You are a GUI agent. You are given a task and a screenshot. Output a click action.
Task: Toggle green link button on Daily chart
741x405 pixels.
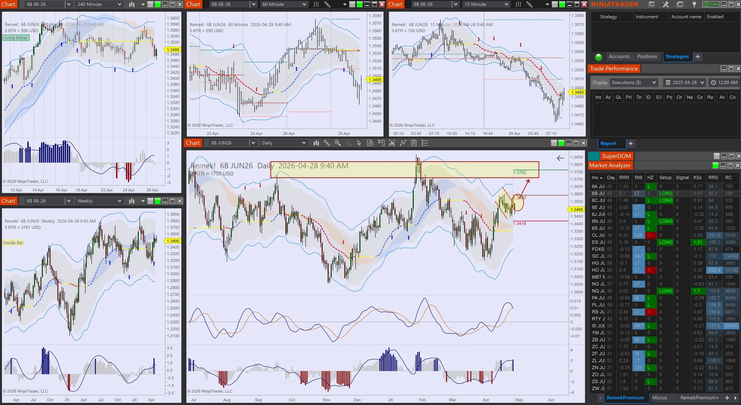coord(561,143)
